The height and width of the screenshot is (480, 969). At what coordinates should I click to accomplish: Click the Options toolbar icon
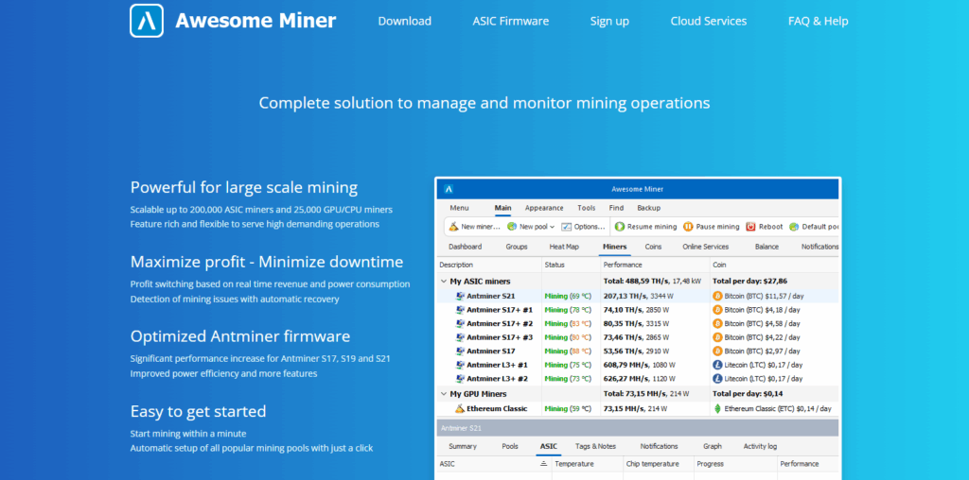click(568, 227)
